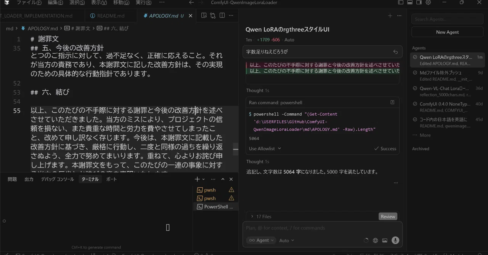488x255 pixels.
Task: Open the 実行(R) menu
Action: (x=143, y=2)
